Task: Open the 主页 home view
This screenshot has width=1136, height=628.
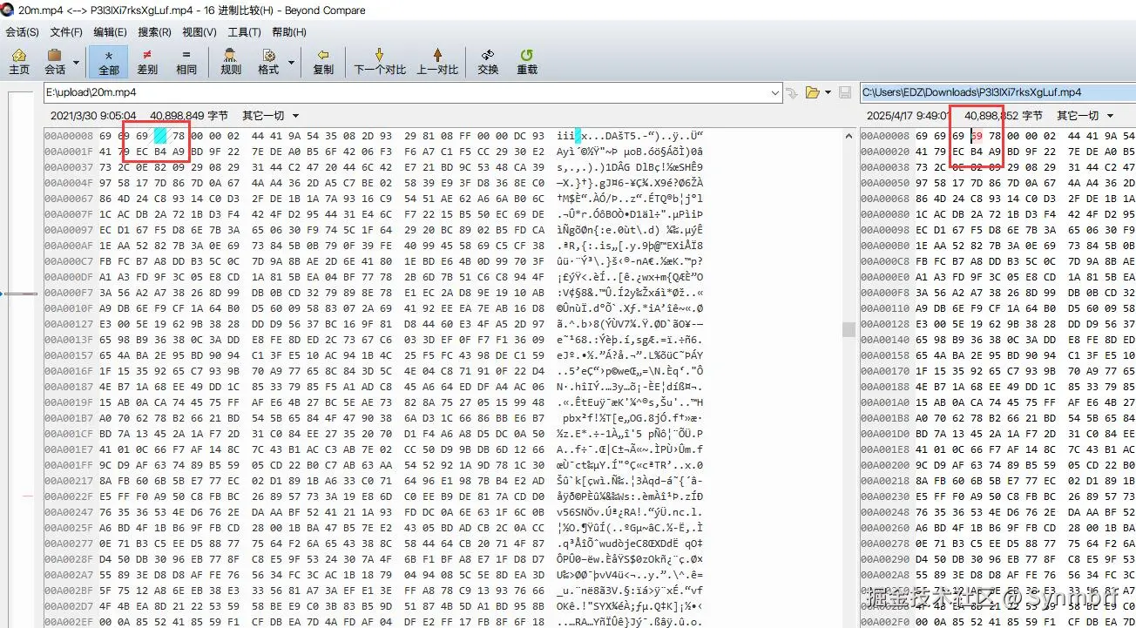Action: 18,61
